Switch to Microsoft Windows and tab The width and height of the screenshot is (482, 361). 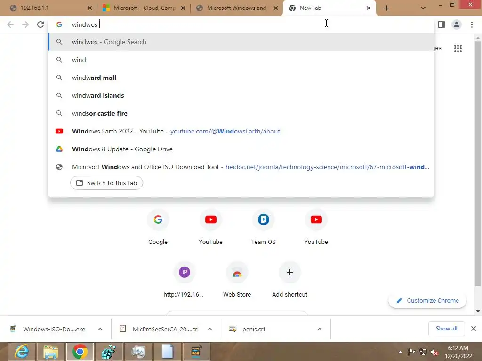coord(237,8)
